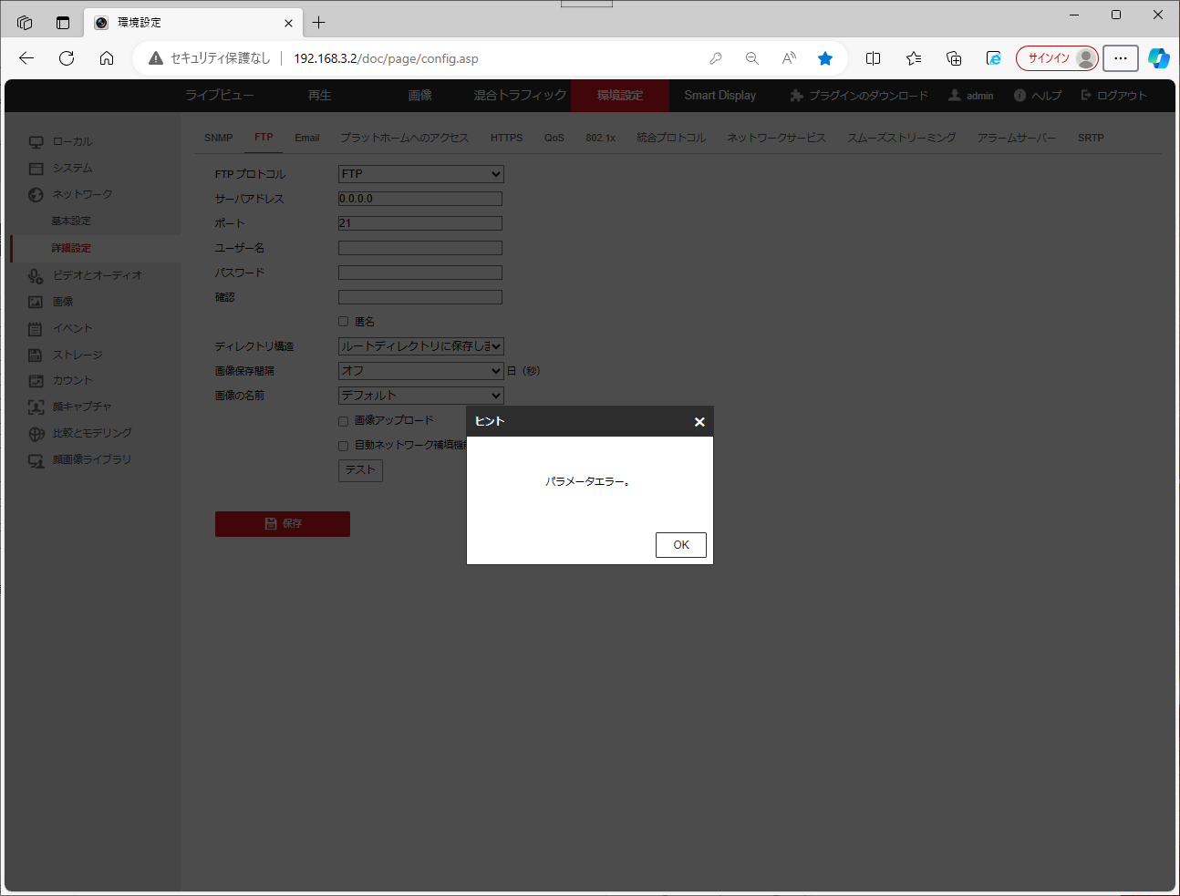The height and width of the screenshot is (896, 1180).
Task: Switch to HTTPS tab
Action: [x=507, y=138]
